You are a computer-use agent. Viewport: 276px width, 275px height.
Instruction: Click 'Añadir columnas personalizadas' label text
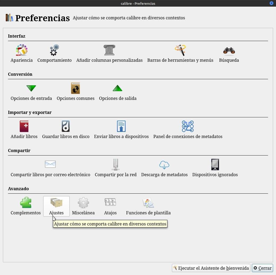(x=109, y=60)
